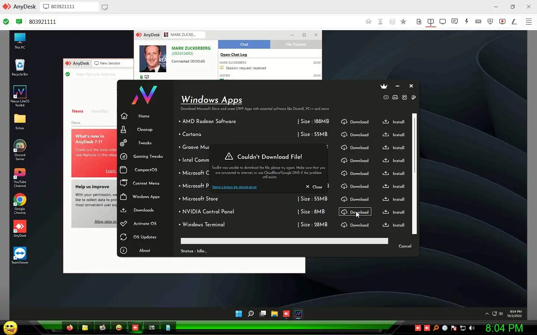Screen dimensions: 537x335
Task: Select display 1 in AnyDesk toolbar
Action: (x=431, y=22)
